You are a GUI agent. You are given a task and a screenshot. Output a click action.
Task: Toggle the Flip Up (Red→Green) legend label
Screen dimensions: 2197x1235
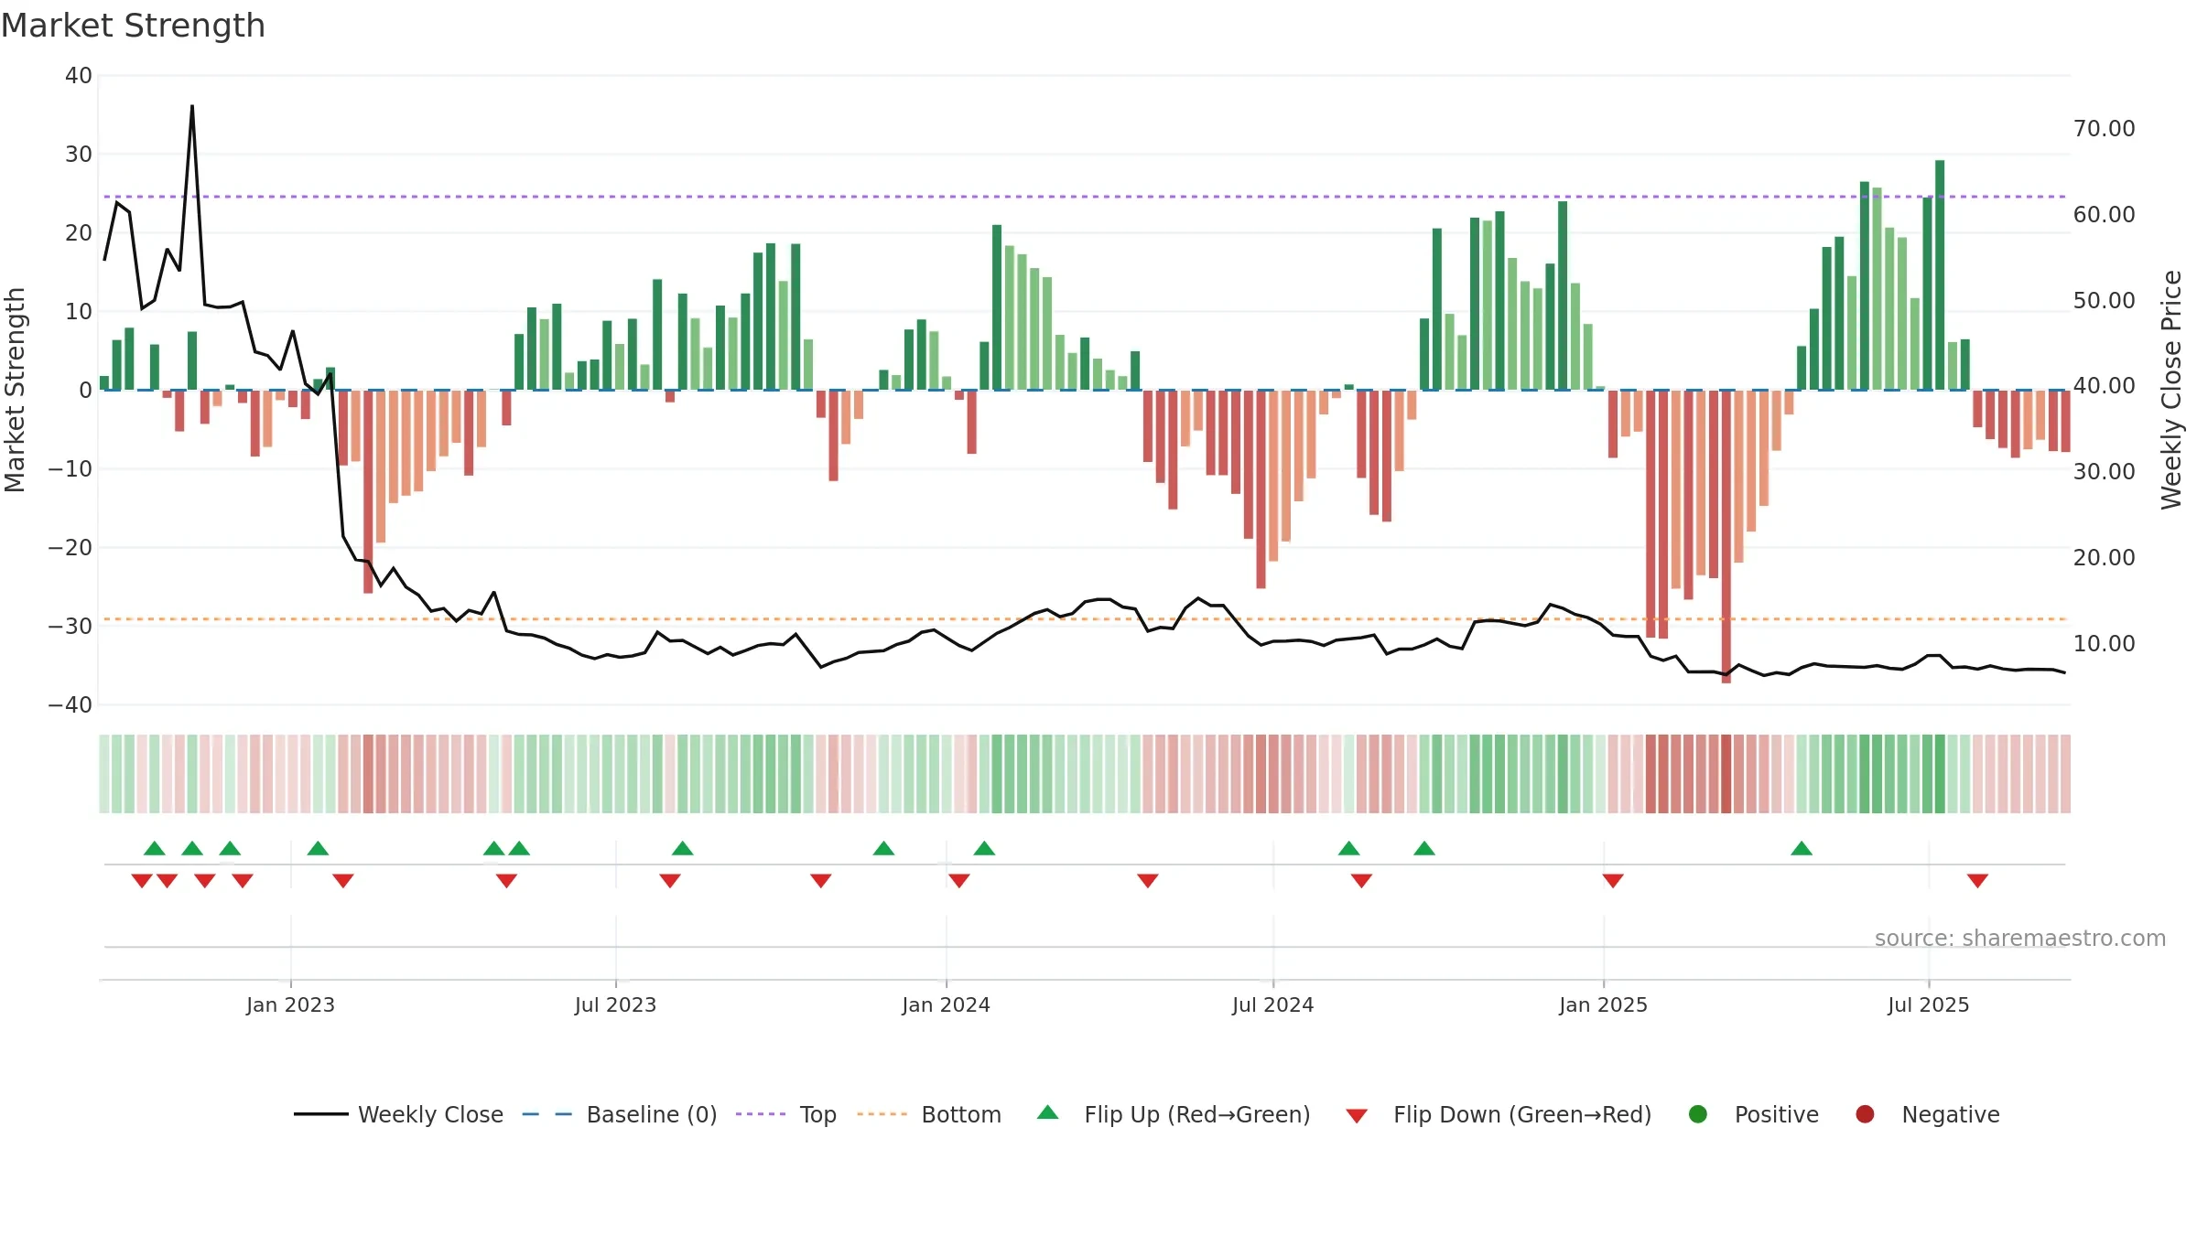1197,1114
